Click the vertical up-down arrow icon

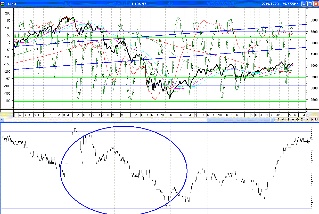(x=289, y=119)
